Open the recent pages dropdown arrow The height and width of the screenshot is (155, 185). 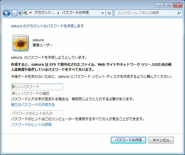click(x=20, y=13)
